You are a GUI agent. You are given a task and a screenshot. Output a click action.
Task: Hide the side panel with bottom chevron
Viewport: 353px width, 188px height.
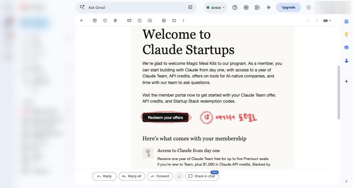pyautogui.click(x=346, y=181)
